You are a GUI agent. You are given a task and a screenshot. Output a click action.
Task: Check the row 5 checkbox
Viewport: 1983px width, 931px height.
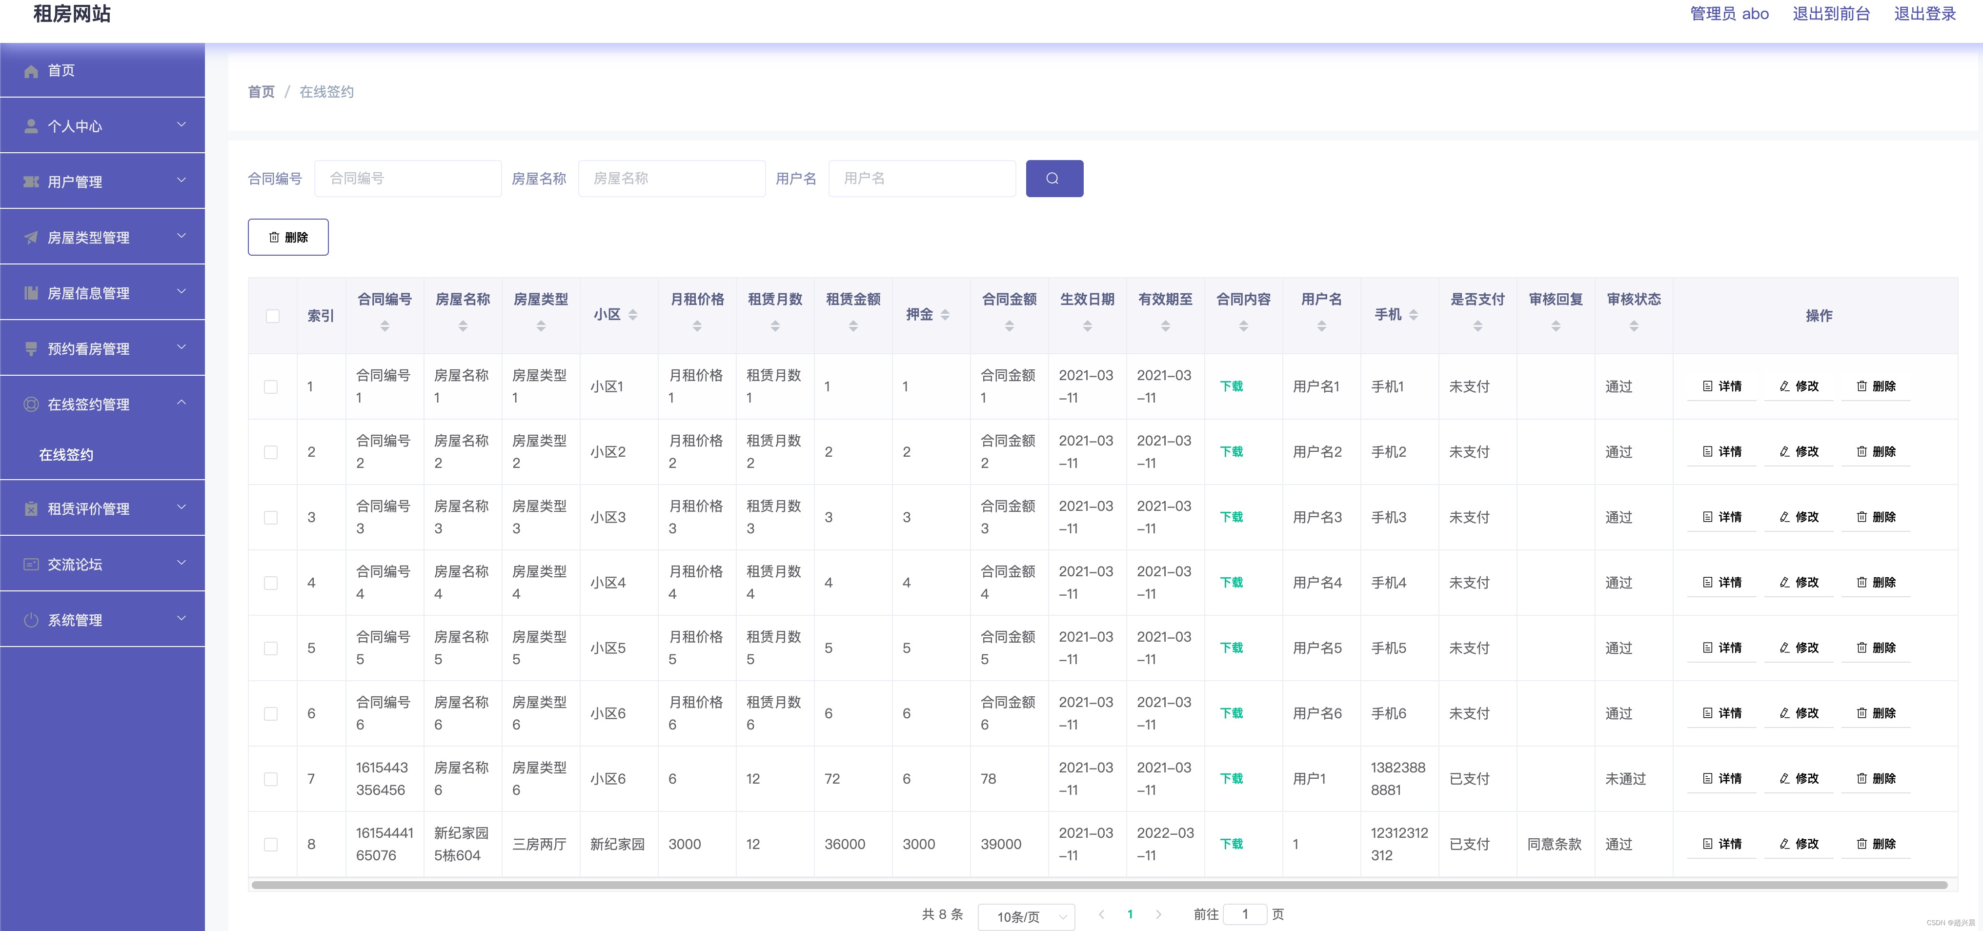[x=271, y=648]
